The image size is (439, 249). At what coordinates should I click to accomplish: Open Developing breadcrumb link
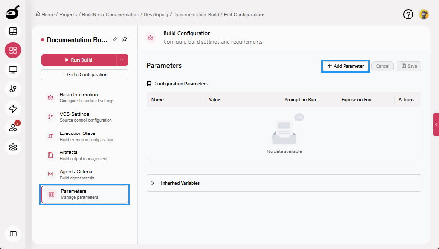tap(156, 15)
